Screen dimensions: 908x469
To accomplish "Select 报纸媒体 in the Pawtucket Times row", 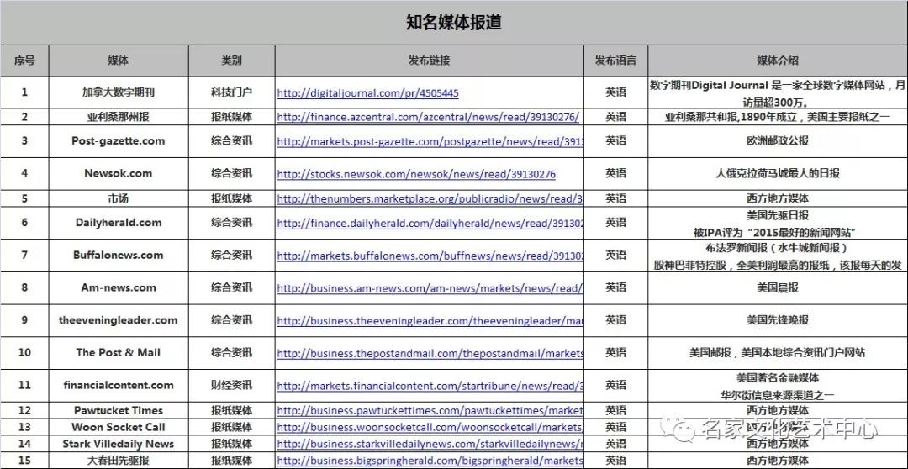I will point(232,410).
